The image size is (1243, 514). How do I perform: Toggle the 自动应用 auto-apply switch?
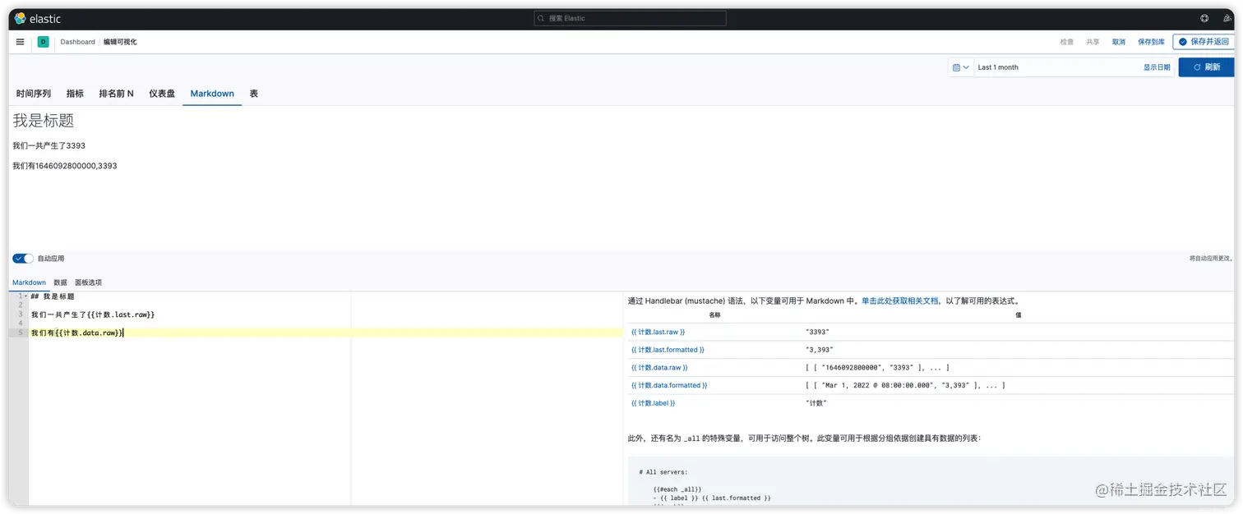(x=23, y=259)
